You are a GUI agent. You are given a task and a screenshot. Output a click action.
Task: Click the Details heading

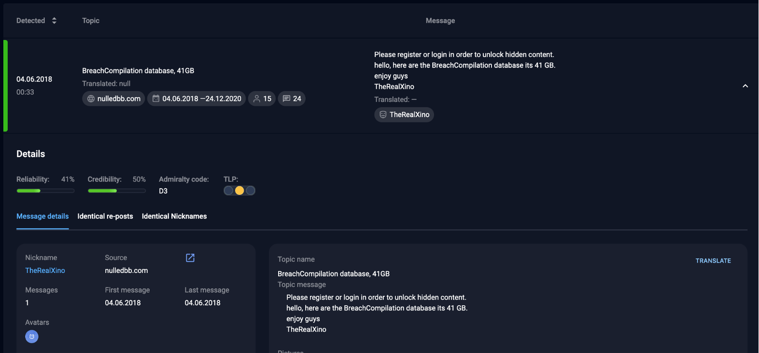[31, 154]
